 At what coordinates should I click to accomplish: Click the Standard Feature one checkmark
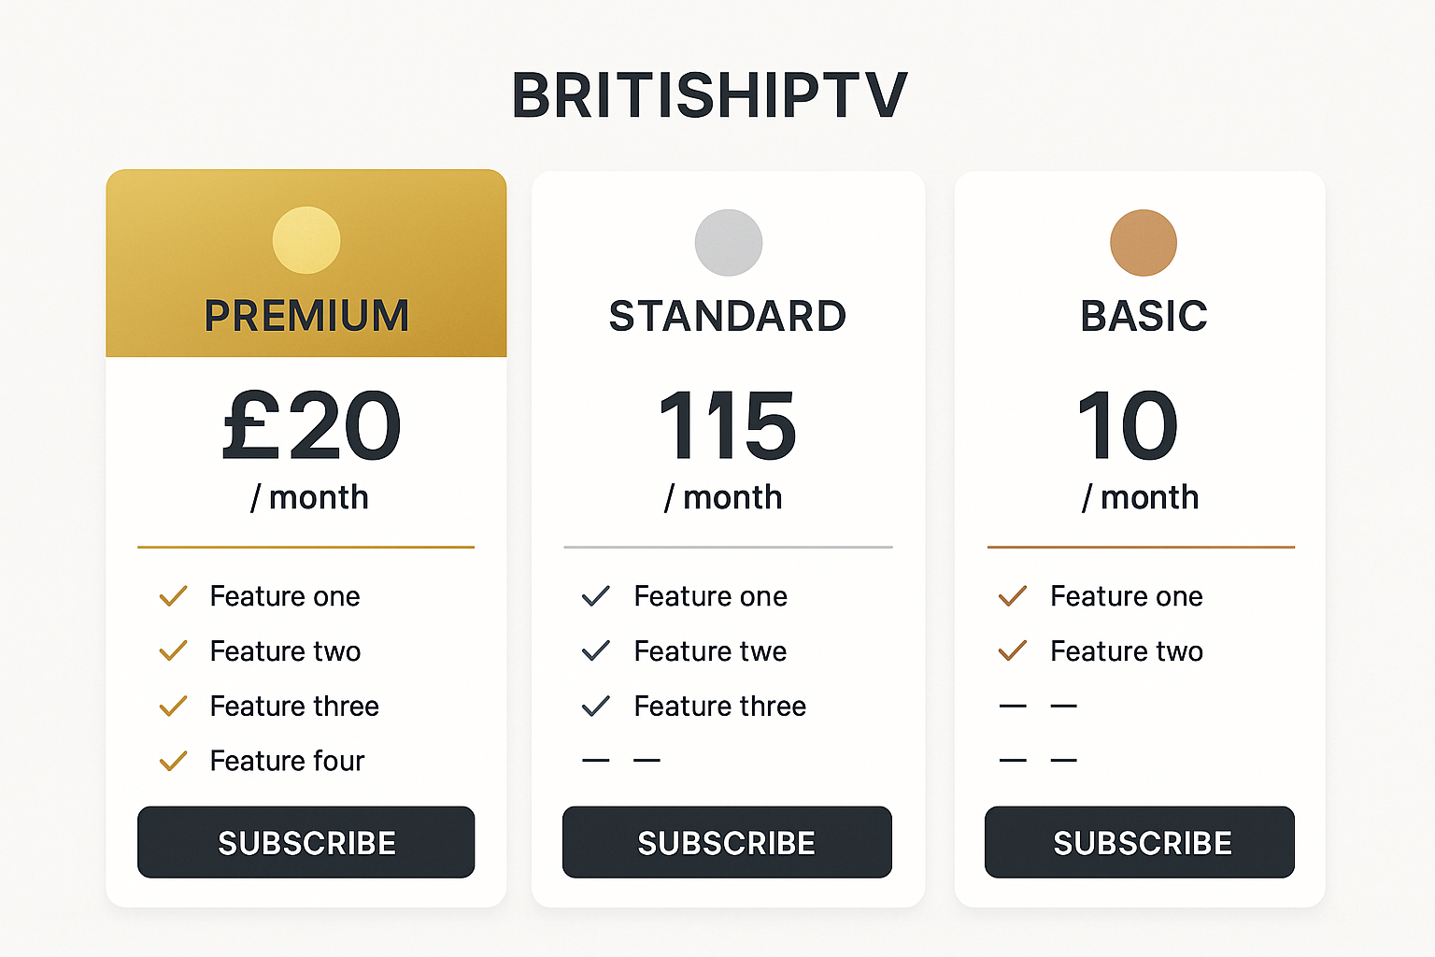pos(596,596)
